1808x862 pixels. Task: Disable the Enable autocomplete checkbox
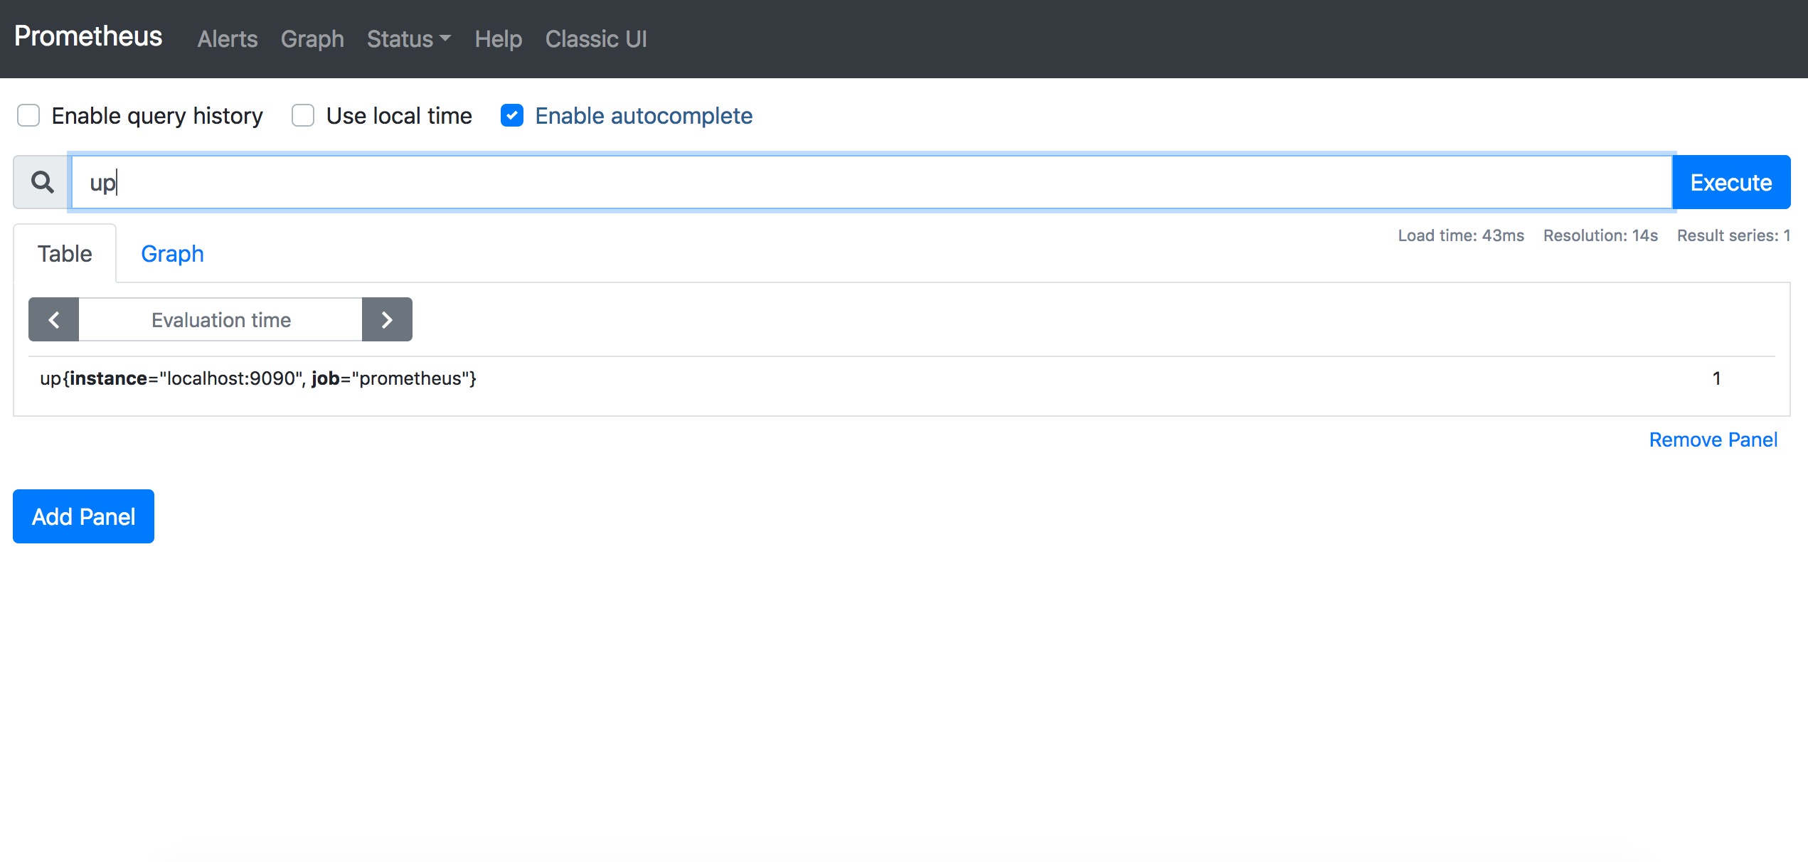pos(512,115)
